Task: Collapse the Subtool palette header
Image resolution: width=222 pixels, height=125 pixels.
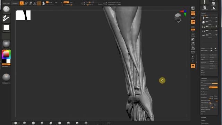Action: click(204, 13)
